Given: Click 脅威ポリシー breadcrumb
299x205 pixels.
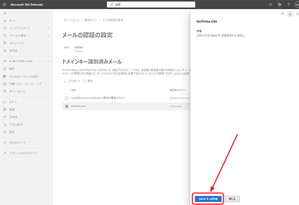Looking at the screenshot, I should click(91, 20).
